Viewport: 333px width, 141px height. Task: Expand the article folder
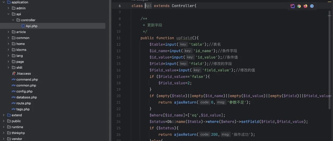tap(8, 32)
